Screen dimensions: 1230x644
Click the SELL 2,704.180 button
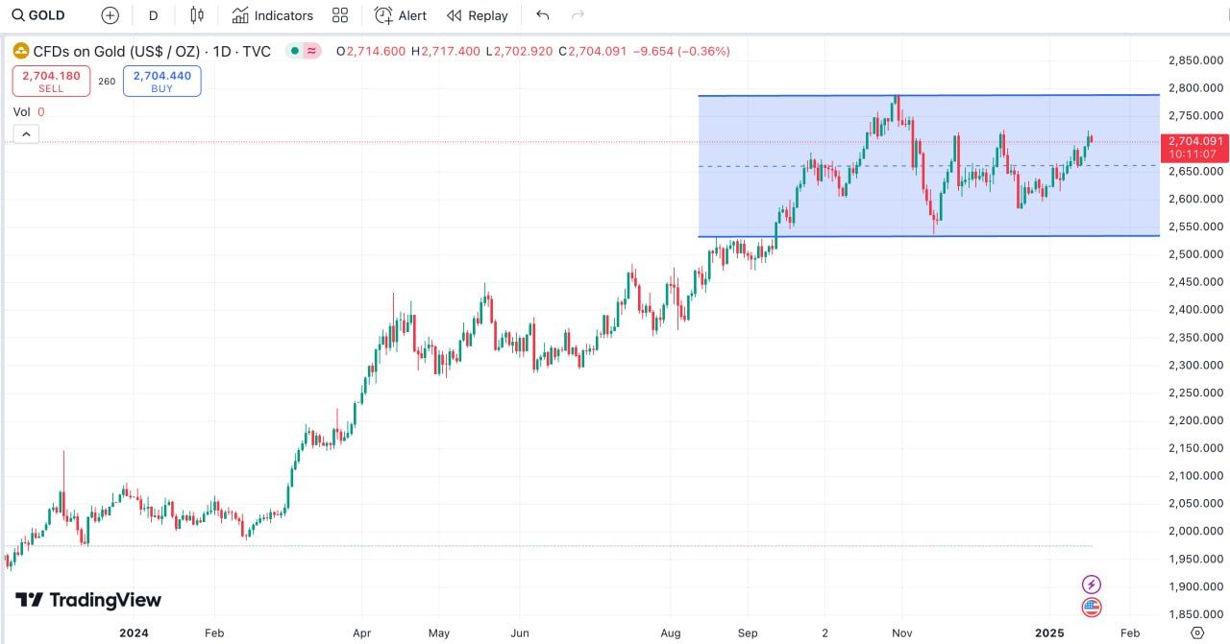point(51,82)
